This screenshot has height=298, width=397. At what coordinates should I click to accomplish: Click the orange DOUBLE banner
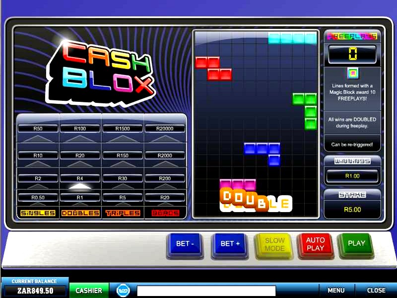(256, 200)
